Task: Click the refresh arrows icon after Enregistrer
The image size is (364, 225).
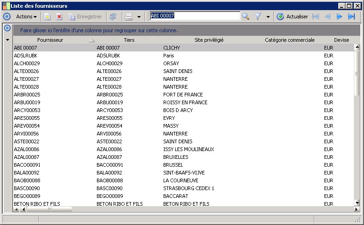Action: coord(113,17)
